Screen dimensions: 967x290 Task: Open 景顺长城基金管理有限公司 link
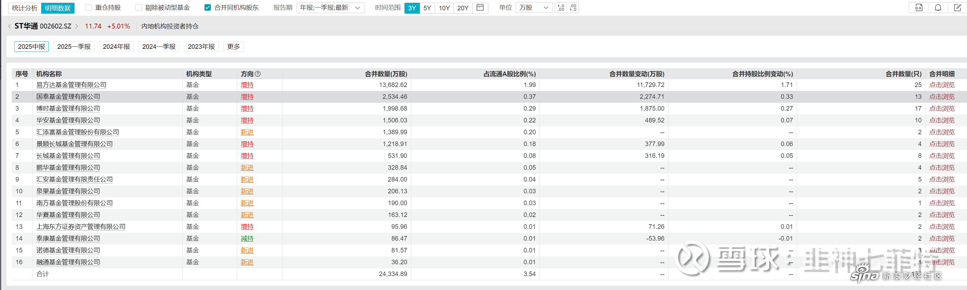74,144
